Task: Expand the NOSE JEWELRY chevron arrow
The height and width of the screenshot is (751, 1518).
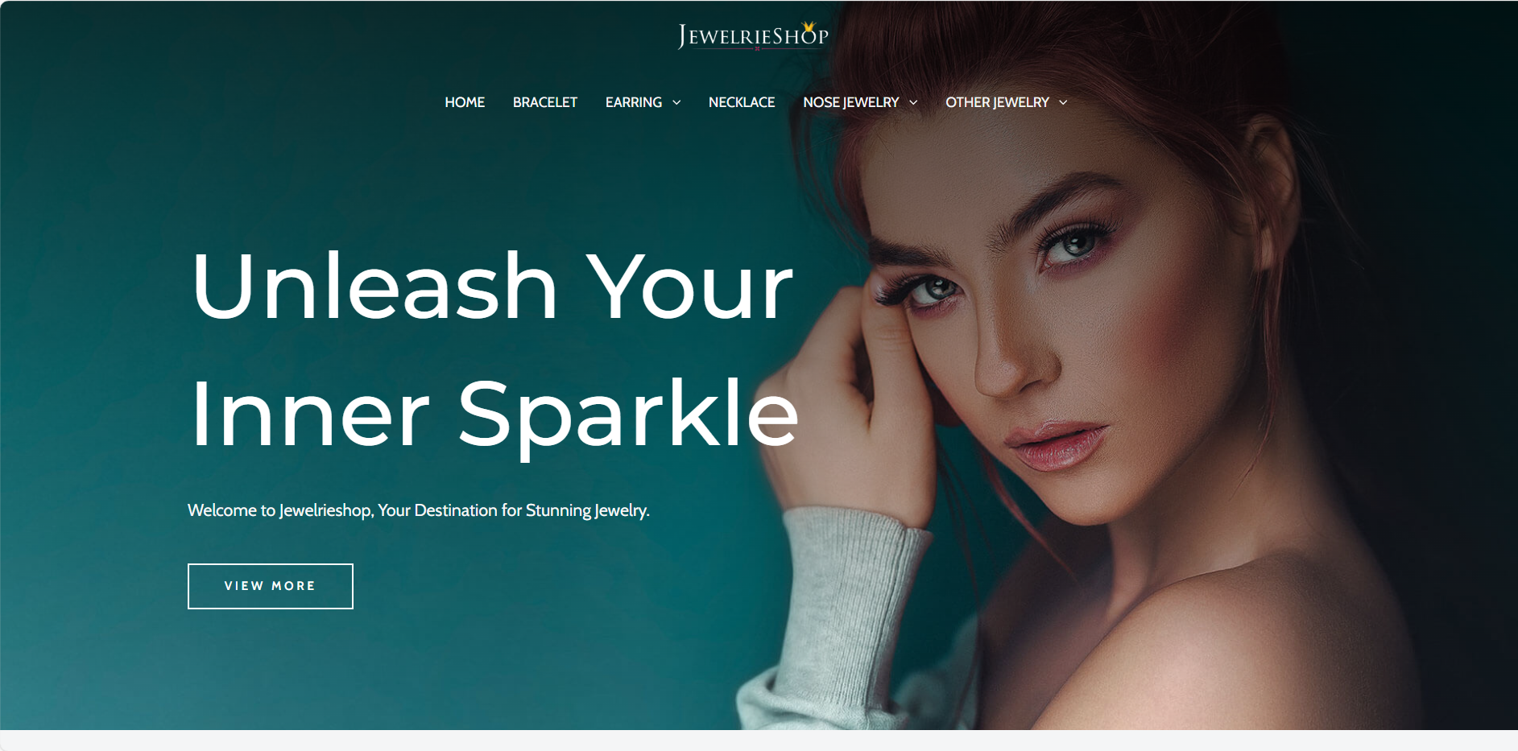Action: 913,103
